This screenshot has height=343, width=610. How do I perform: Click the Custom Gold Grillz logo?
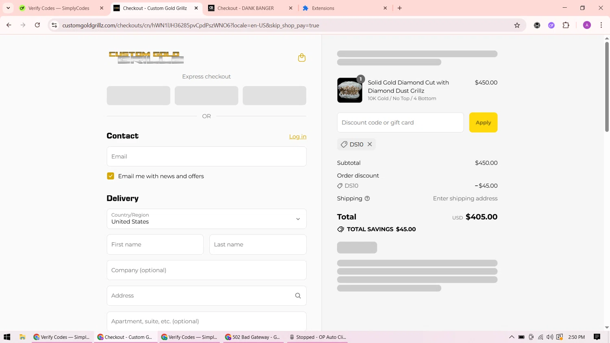coord(146,58)
